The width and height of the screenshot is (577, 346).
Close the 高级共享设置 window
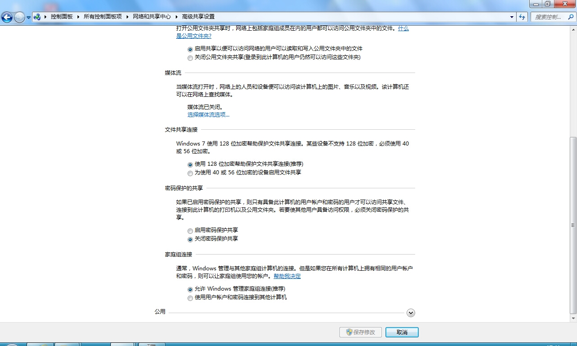[565, 4]
